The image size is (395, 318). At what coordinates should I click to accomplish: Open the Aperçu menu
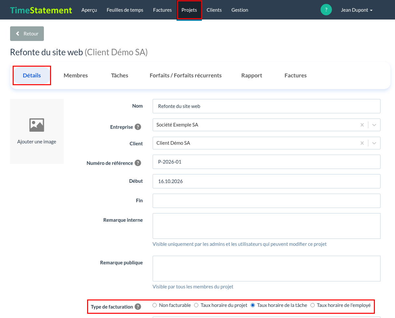click(89, 10)
